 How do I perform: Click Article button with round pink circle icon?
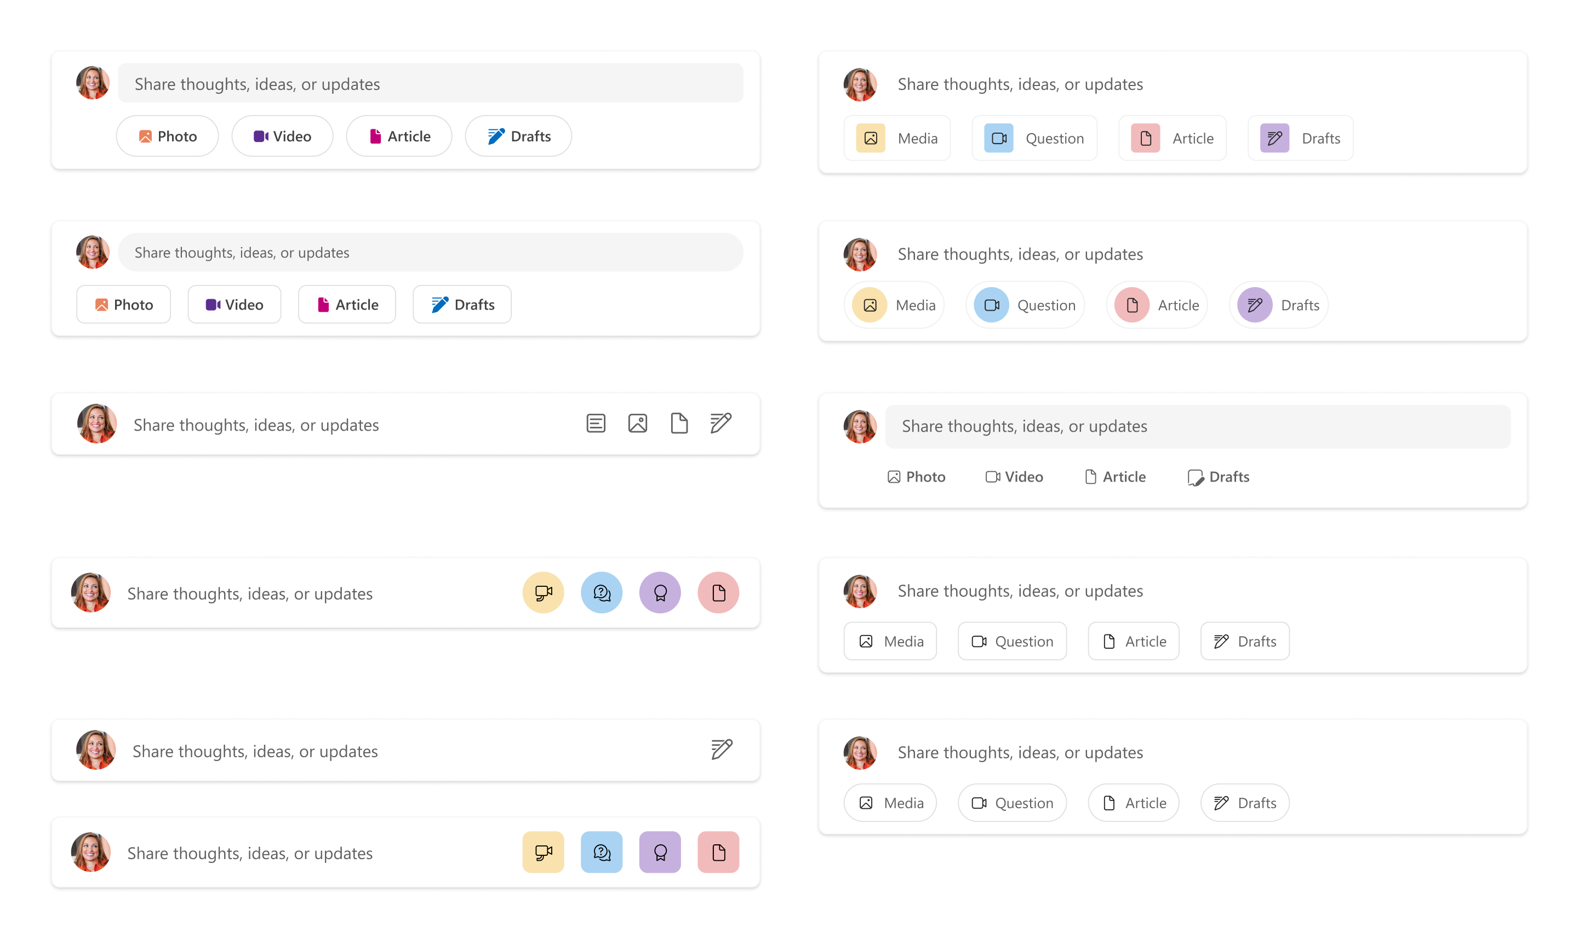(1157, 305)
